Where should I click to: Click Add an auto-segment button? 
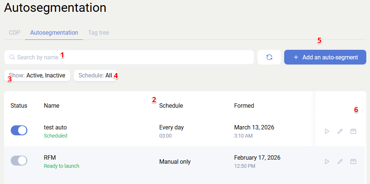pyautogui.click(x=325, y=57)
